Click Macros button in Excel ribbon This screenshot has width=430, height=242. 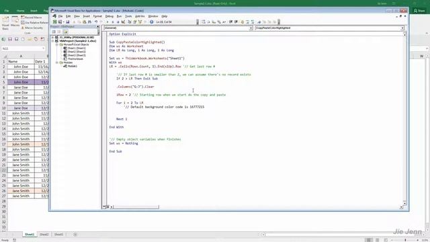click(15, 22)
